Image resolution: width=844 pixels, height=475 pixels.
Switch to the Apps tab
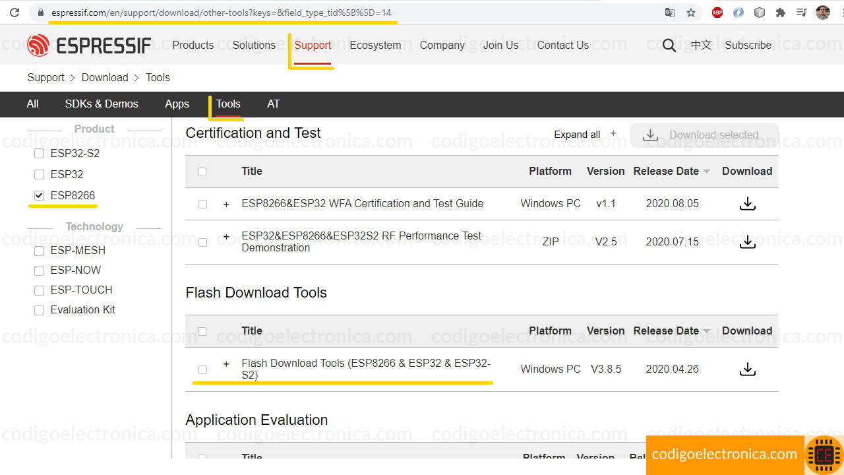pos(177,104)
